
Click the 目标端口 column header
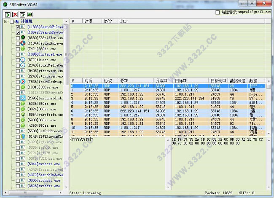(219, 80)
